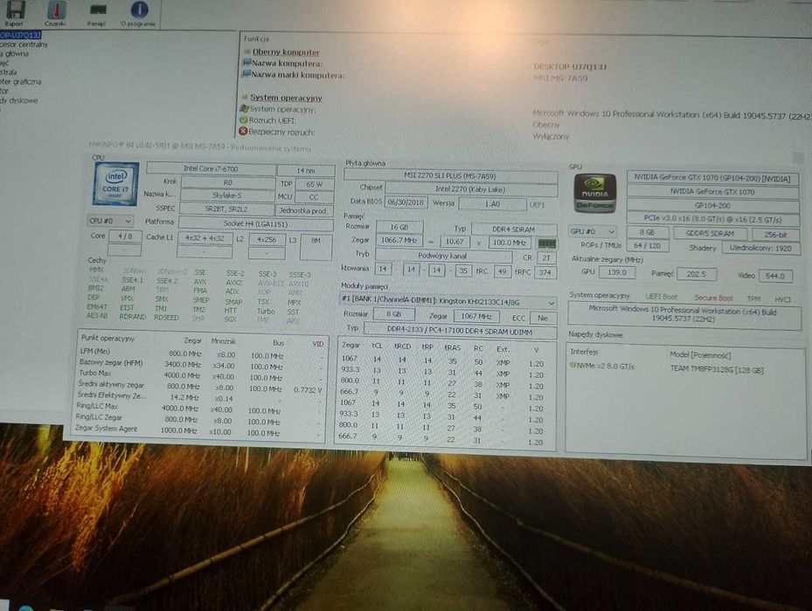Click the 14 nm process field
812x611 pixels.
click(306, 170)
